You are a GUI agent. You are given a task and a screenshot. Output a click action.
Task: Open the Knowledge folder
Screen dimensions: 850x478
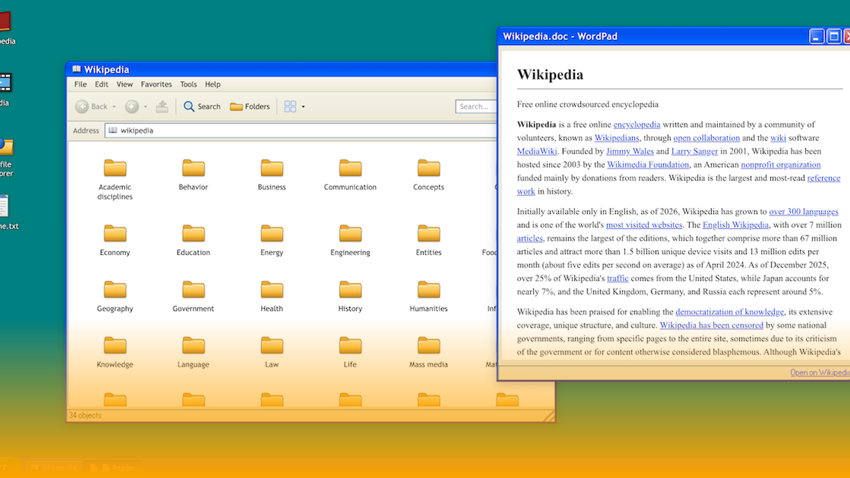115,352
